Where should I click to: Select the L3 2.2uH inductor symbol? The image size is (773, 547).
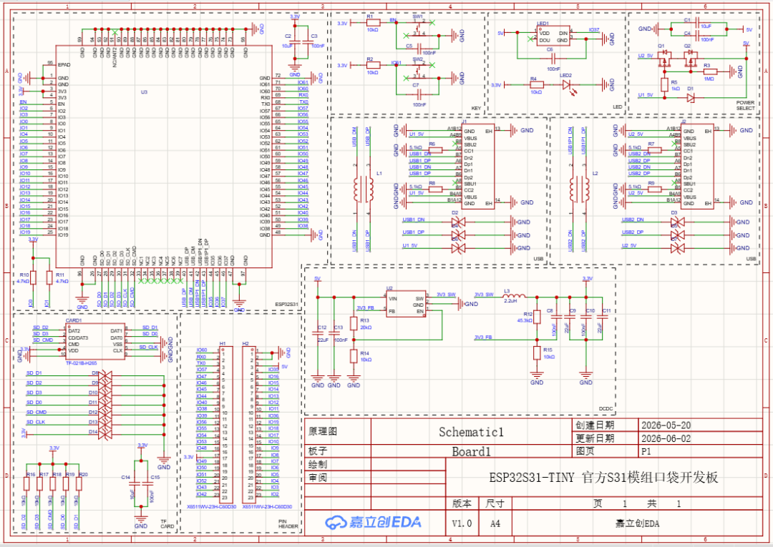click(514, 296)
